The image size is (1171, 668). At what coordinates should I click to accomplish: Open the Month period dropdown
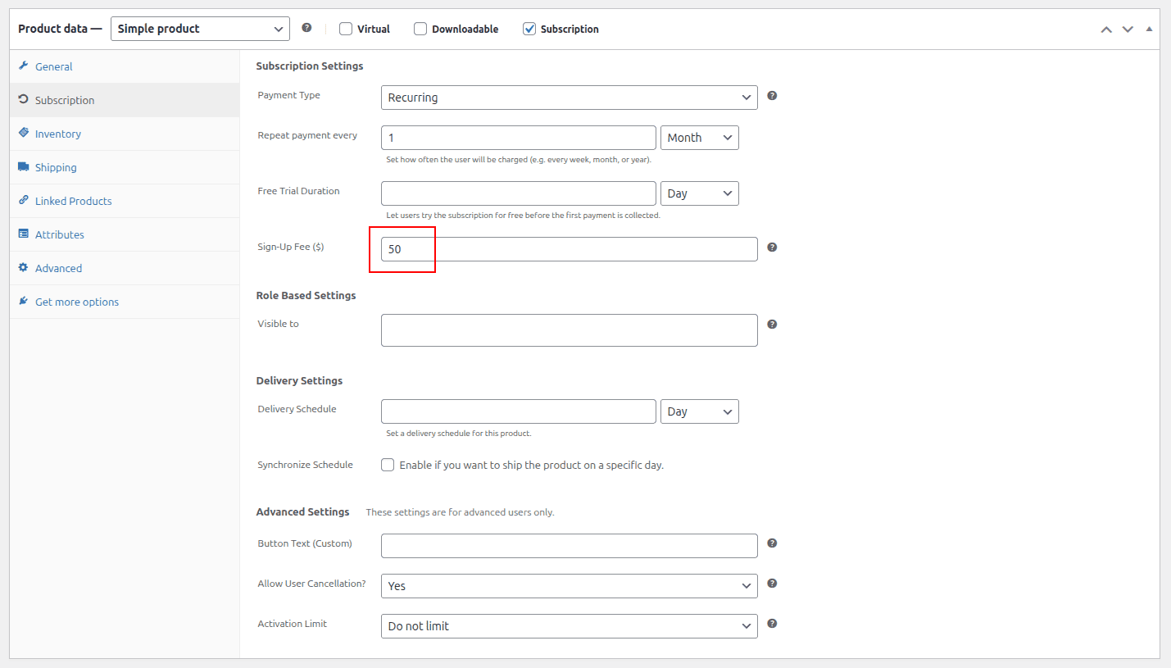tap(699, 138)
